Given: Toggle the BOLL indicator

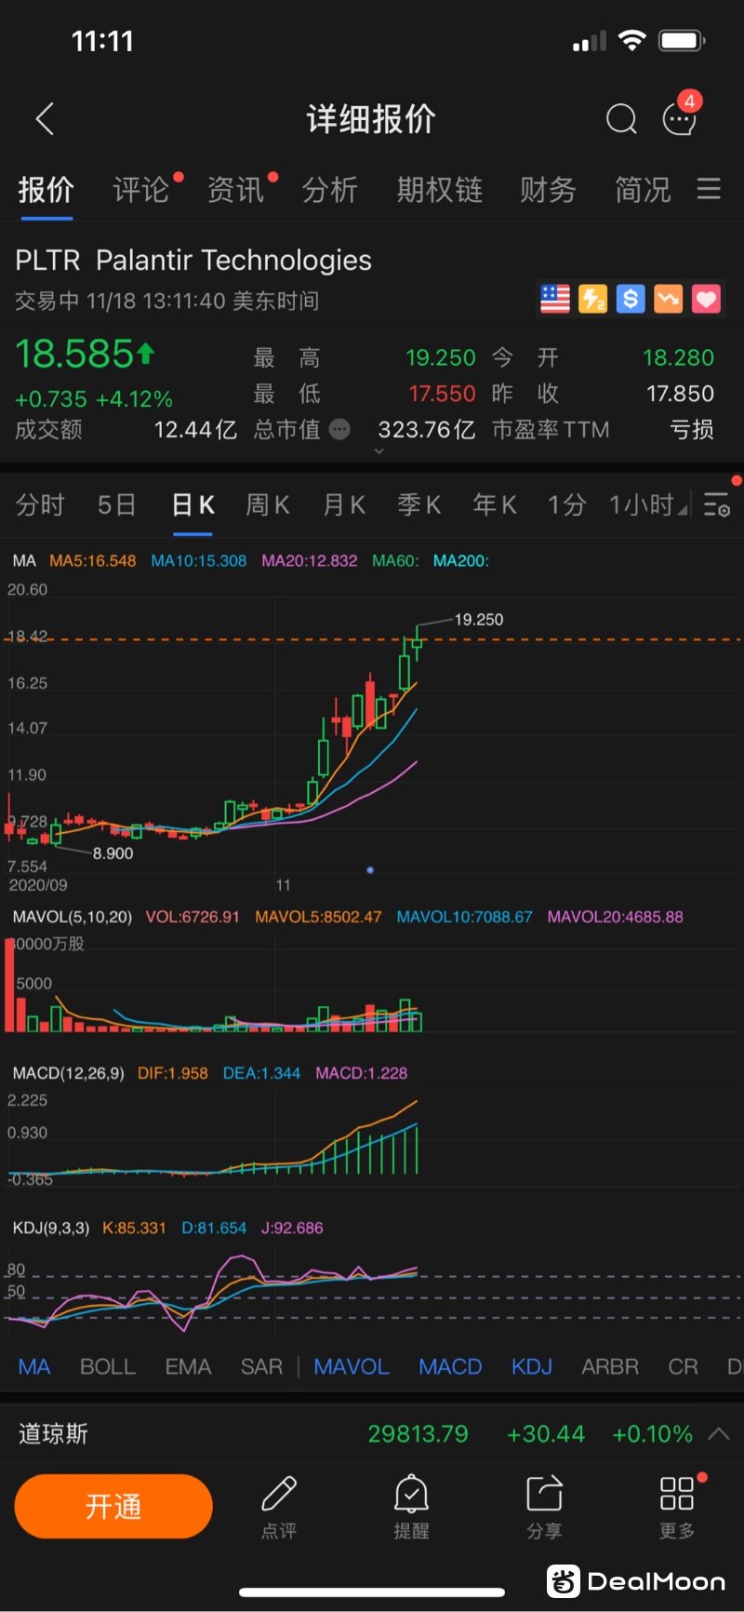Looking at the screenshot, I should [108, 1366].
